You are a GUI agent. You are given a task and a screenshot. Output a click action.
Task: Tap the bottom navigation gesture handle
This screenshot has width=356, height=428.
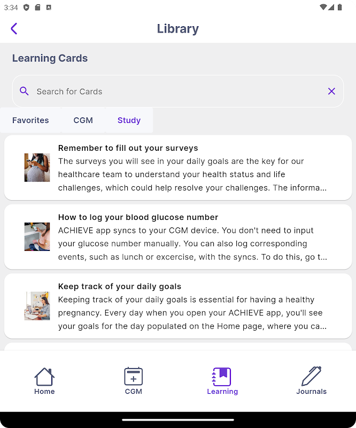pos(178,420)
